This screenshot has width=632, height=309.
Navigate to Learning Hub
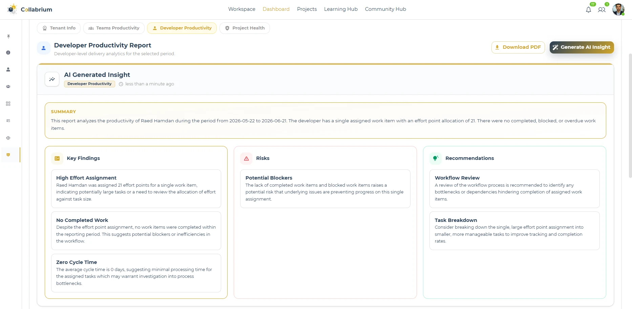[341, 9]
